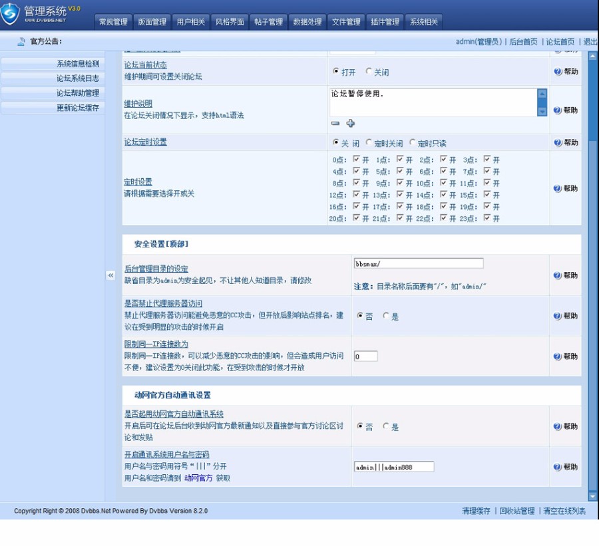Click the communication username password field
This screenshot has height=546, width=599.
click(394, 467)
